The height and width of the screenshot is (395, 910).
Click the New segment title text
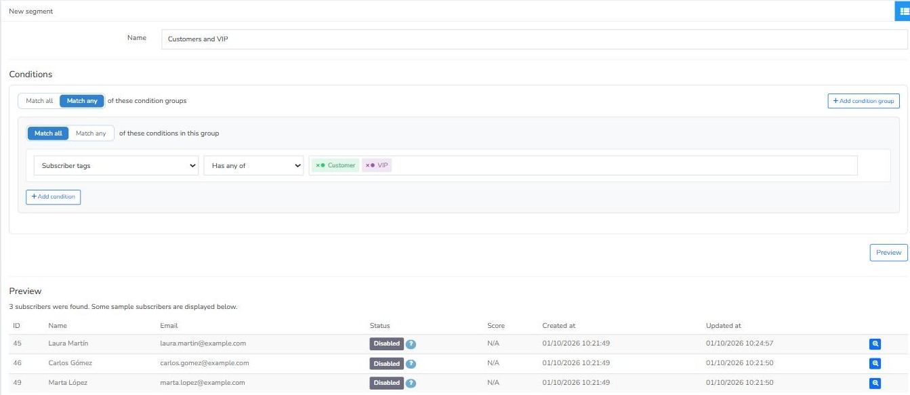coord(30,12)
